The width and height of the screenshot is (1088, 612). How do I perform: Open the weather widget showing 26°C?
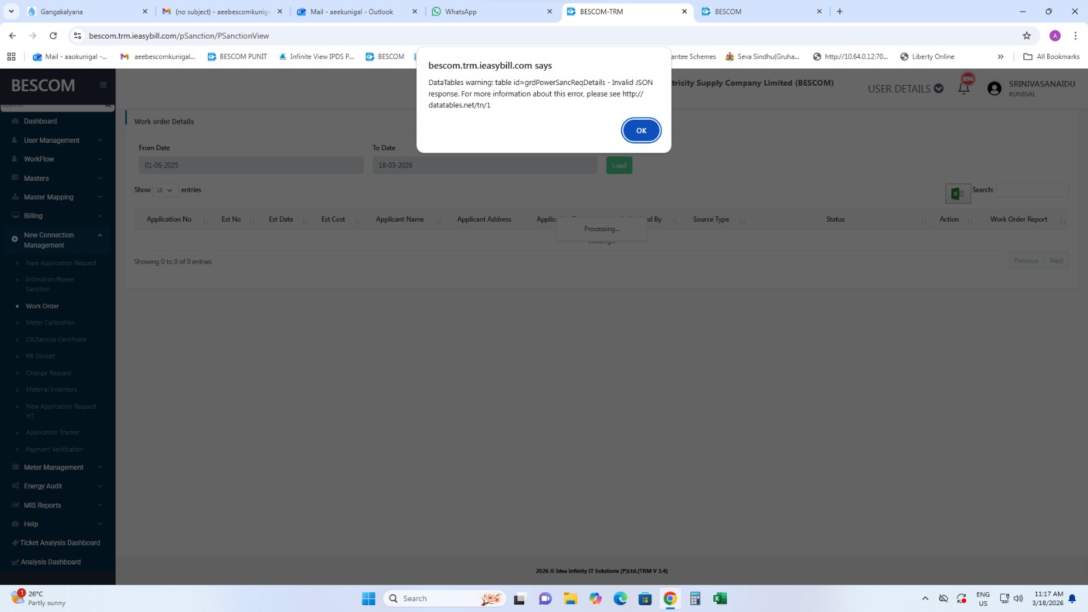39,598
